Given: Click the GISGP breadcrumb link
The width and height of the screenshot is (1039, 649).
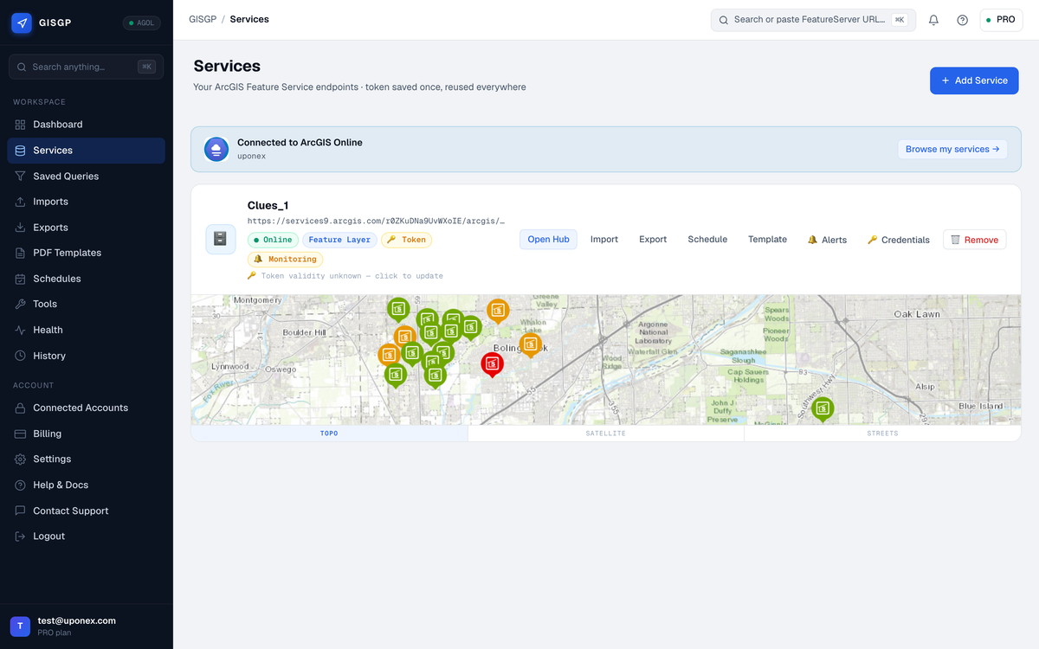Looking at the screenshot, I should (203, 19).
